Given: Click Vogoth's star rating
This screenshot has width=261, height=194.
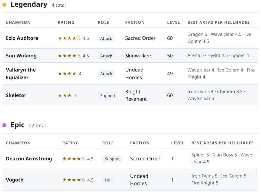Looking at the screenshot, I should coord(78,180).
